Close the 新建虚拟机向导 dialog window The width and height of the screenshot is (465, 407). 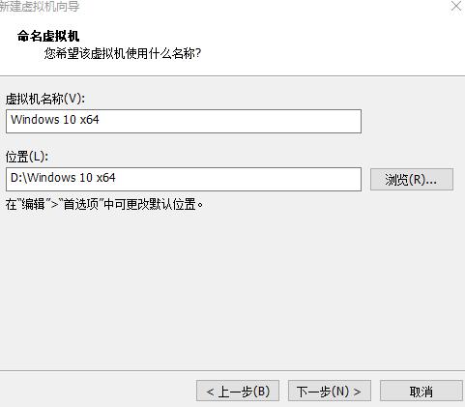coord(456,6)
